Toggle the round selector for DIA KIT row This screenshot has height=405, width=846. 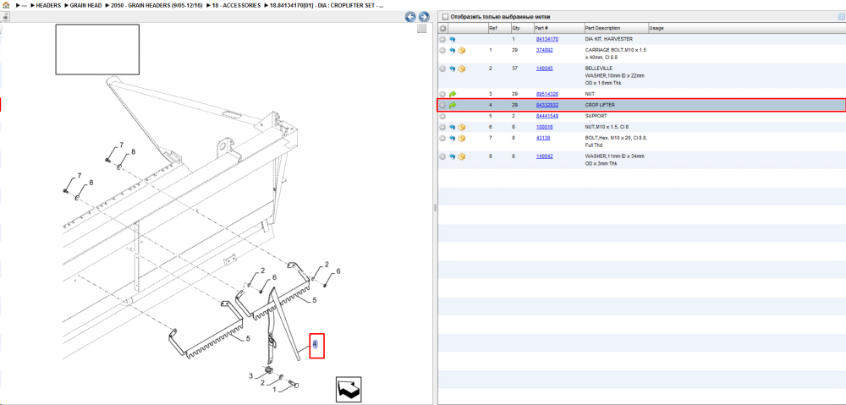point(442,40)
